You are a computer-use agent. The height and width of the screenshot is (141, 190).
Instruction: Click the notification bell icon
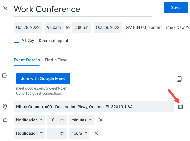click(x=5, y=120)
